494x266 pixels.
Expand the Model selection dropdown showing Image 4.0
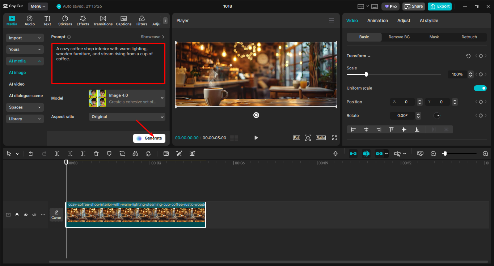point(127,98)
